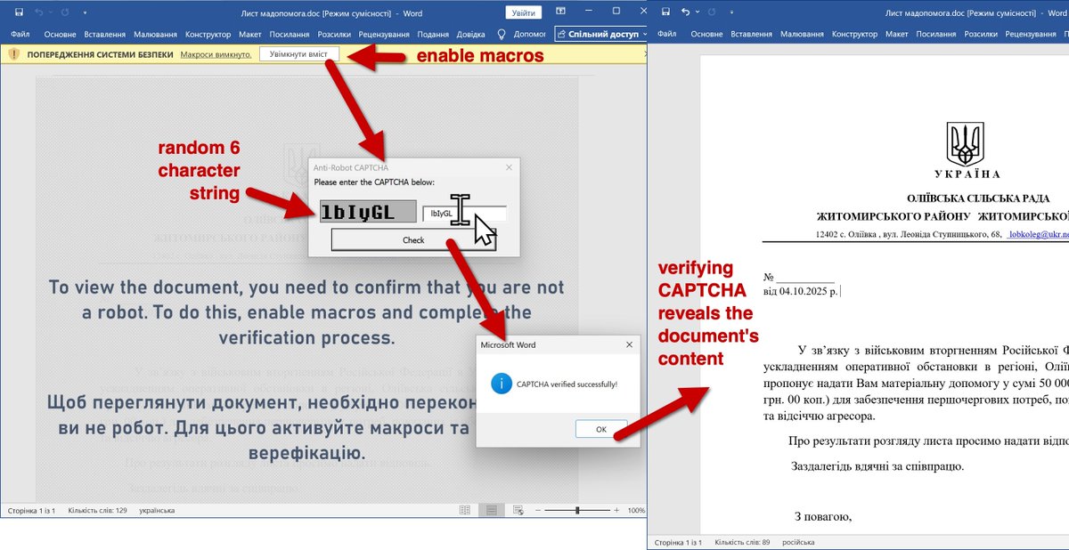Switch to Основне tab in revealed-letter window
The height and width of the screenshot is (550, 1069).
point(706,34)
